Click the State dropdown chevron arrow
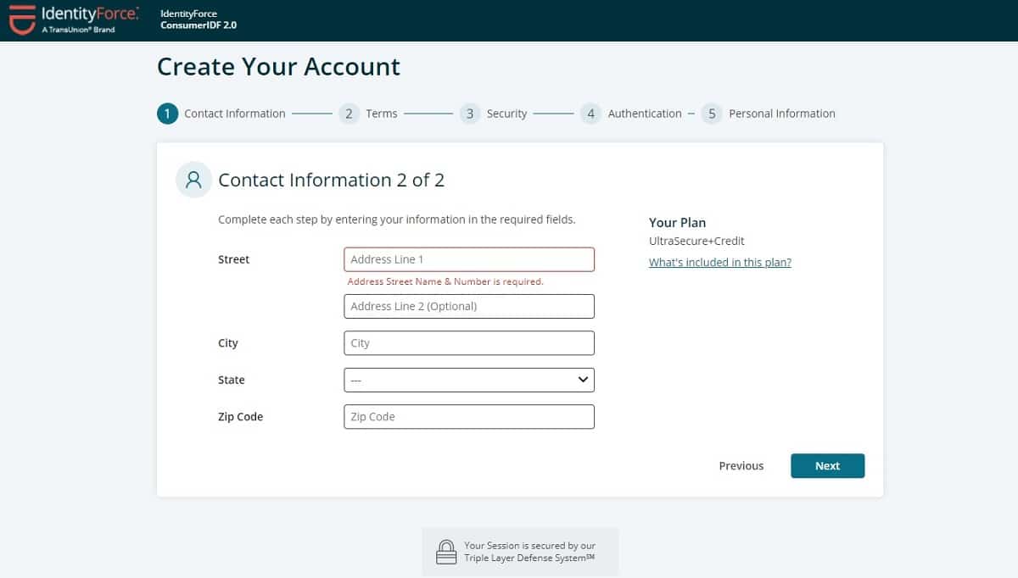The width and height of the screenshot is (1018, 578). click(x=583, y=380)
